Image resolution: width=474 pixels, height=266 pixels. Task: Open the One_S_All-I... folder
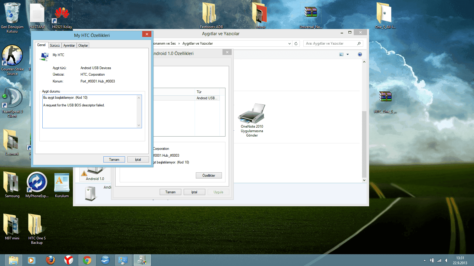tap(385, 15)
